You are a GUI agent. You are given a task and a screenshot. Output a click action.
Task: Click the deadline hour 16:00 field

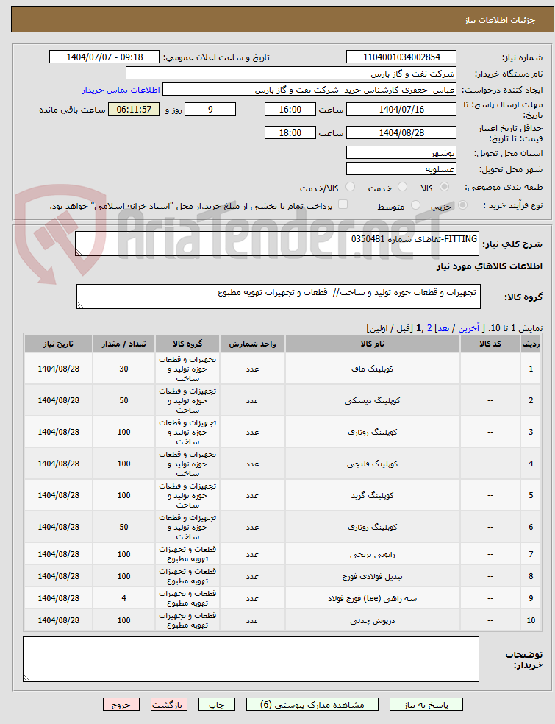click(x=290, y=110)
